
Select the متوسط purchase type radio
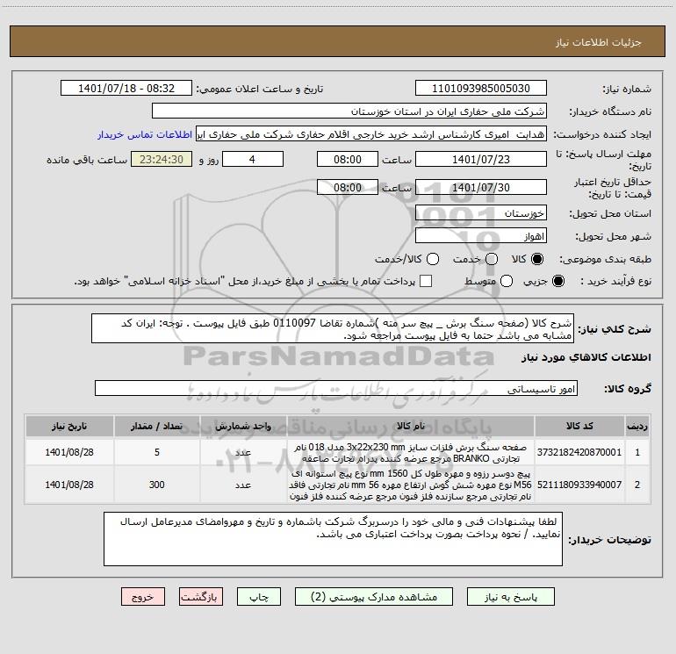pos(507,281)
